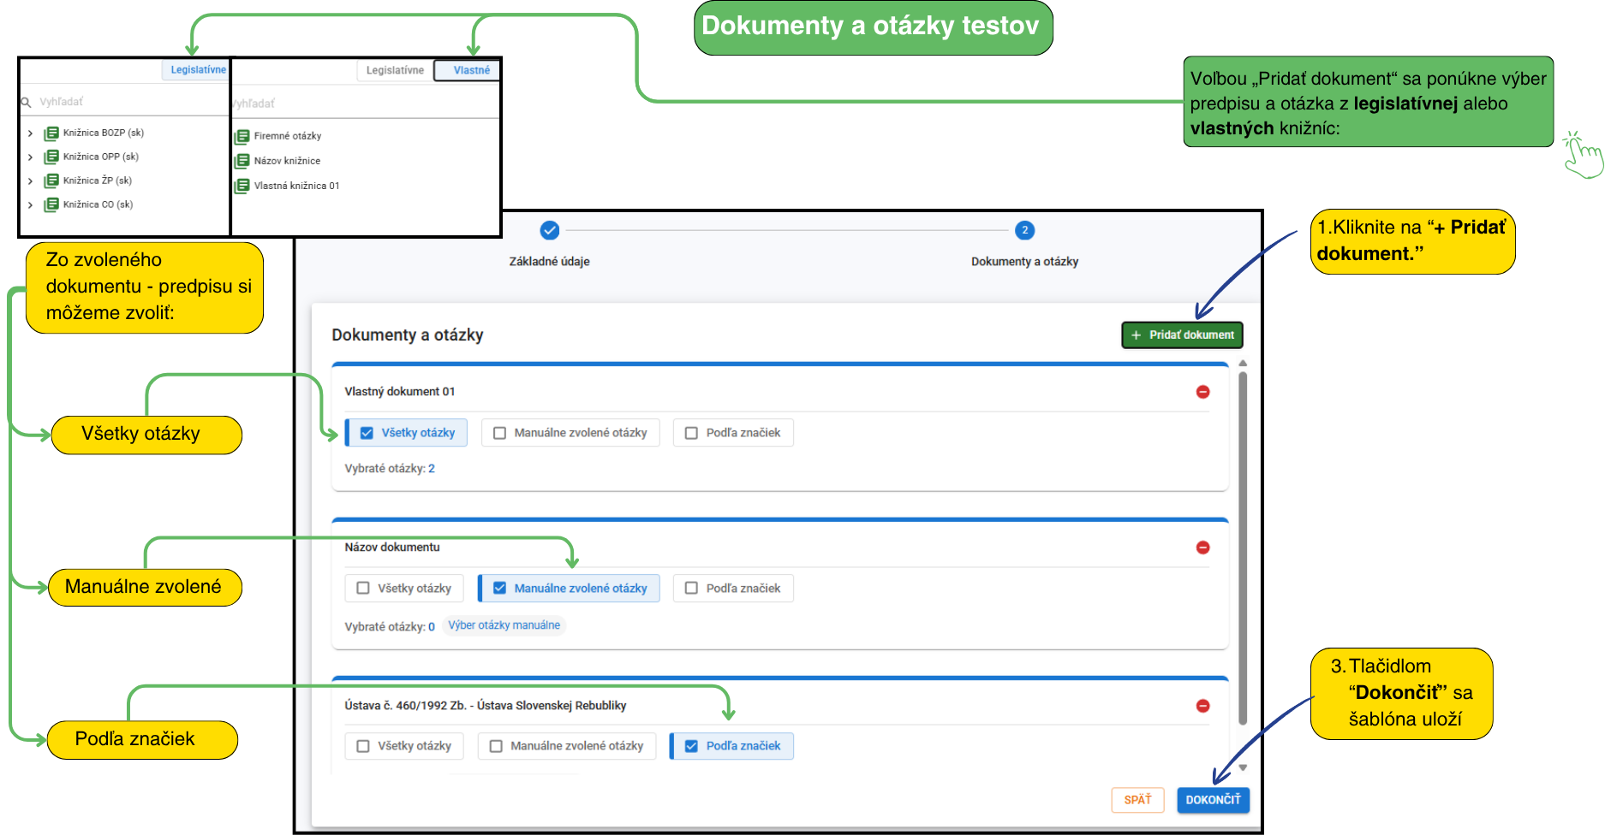Click the step 2 circle Dokumenty a otázky
The image size is (1611, 835).
pyautogui.click(x=1024, y=230)
